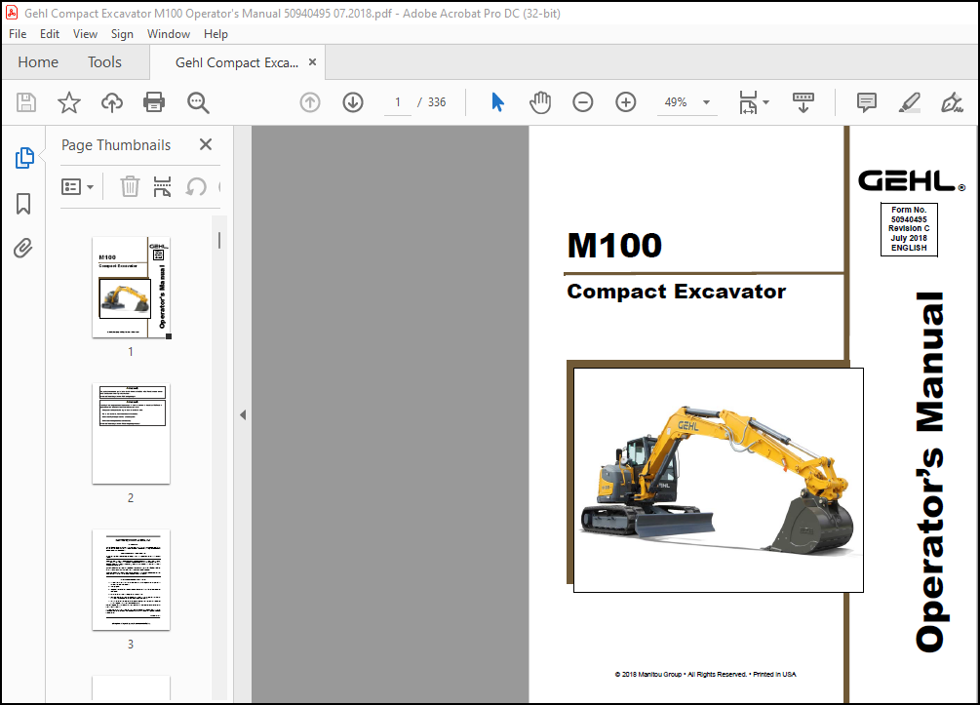The width and height of the screenshot is (980, 705).
Task: Open the print pages thumbnail icon
Action: coord(163,186)
